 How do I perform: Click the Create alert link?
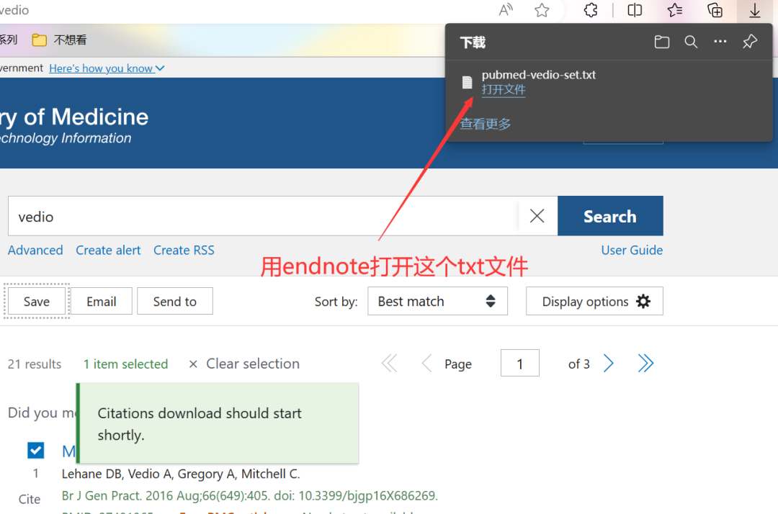point(108,251)
